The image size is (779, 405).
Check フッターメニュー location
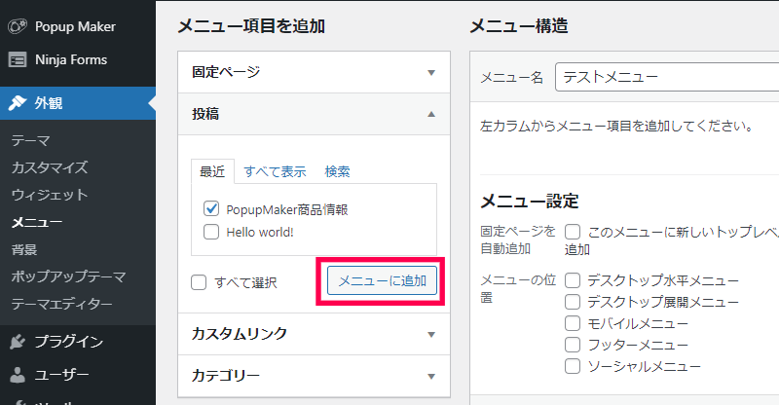573,345
